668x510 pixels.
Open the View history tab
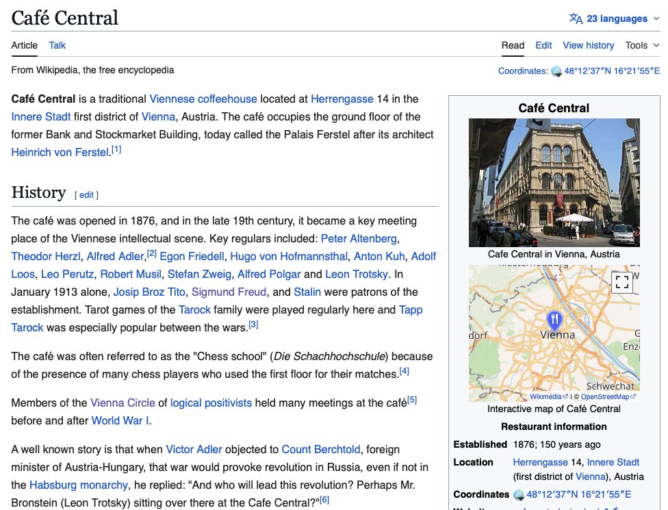click(x=589, y=45)
